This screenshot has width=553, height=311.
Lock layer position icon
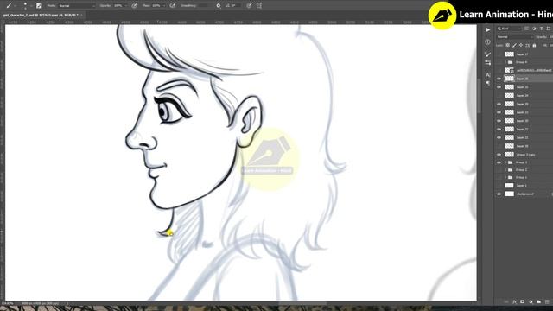(x=521, y=46)
